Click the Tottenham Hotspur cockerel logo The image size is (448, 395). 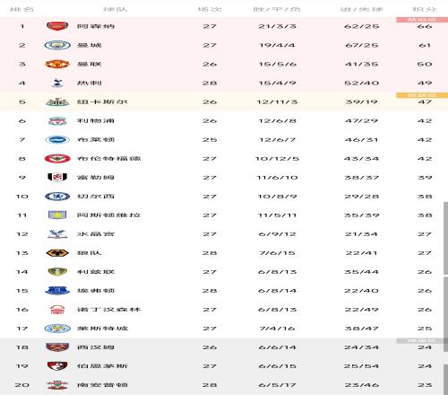click(x=57, y=83)
